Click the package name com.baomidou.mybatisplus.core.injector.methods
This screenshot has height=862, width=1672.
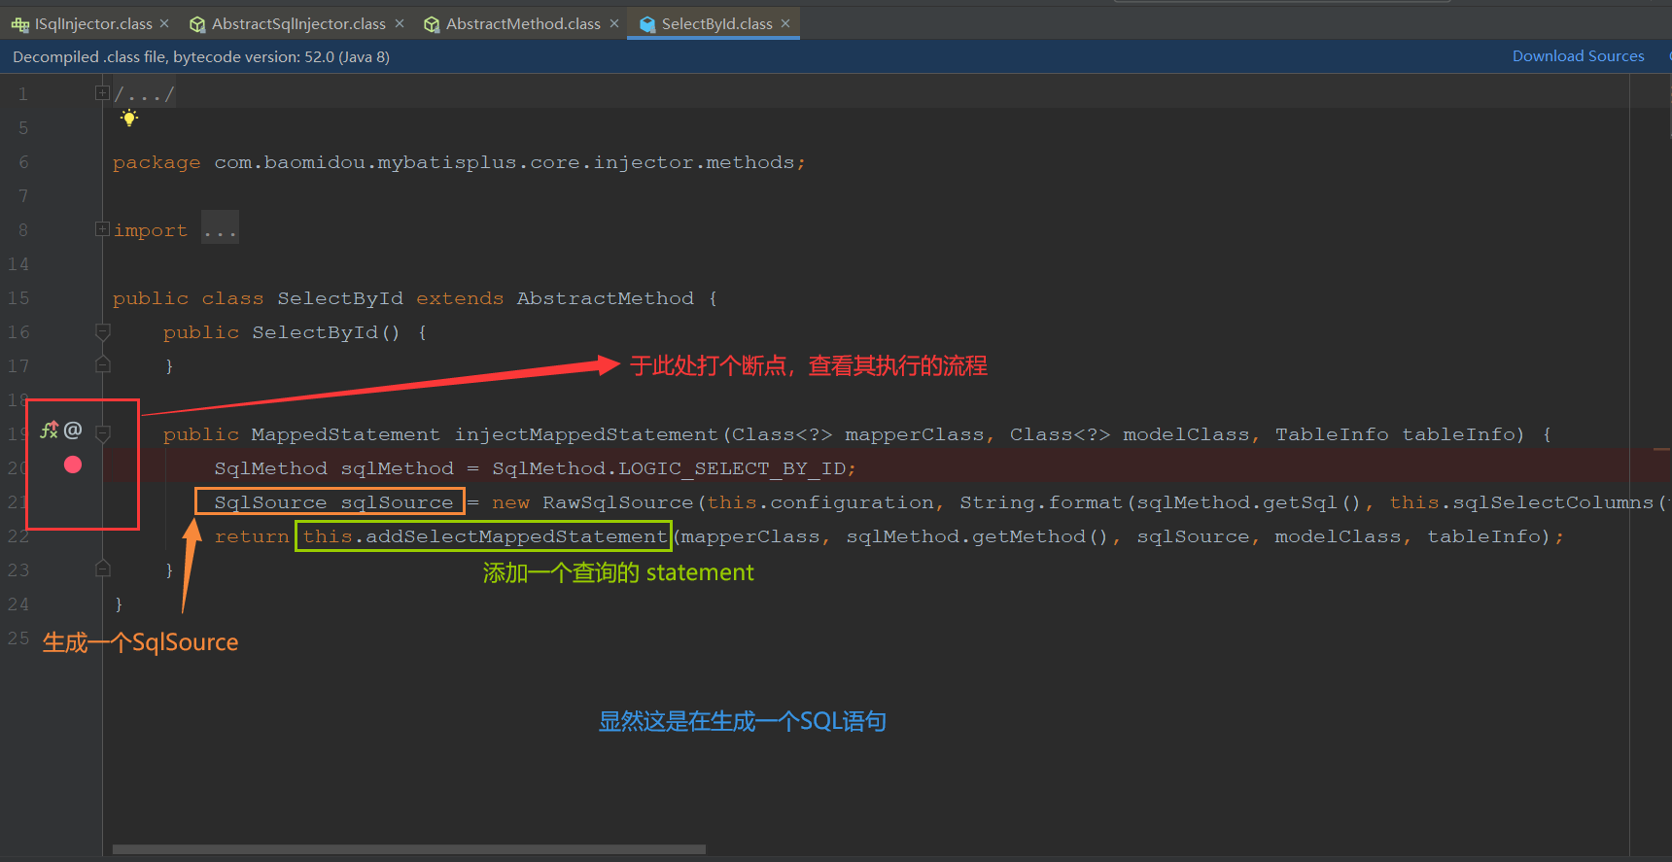pyautogui.click(x=505, y=162)
